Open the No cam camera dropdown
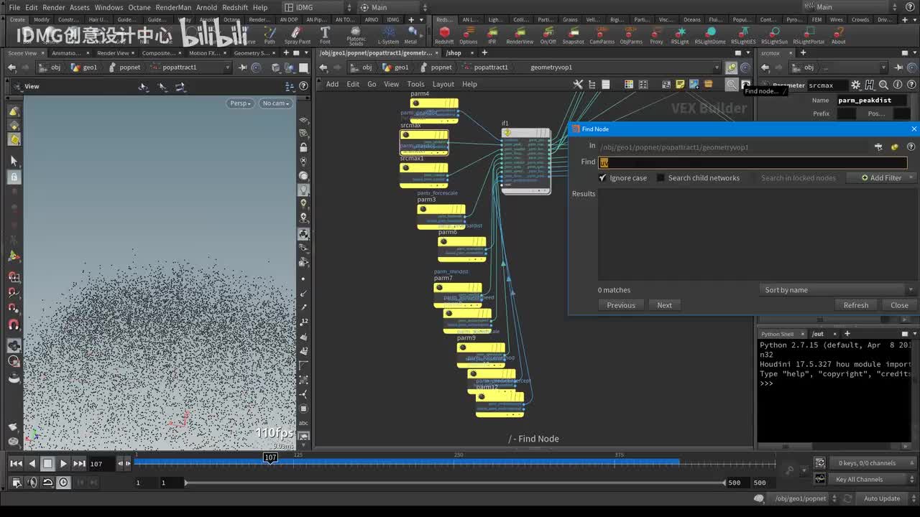The image size is (920, 517). click(276, 103)
